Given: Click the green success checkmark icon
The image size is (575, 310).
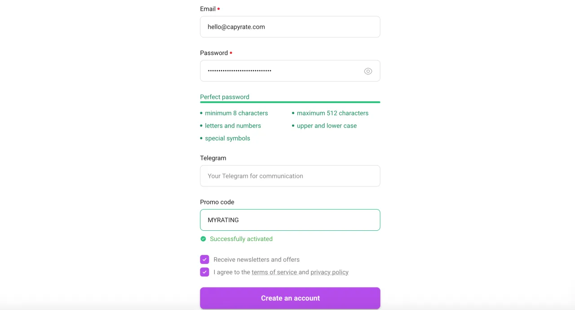Looking at the screenshot, I should 203,239.
